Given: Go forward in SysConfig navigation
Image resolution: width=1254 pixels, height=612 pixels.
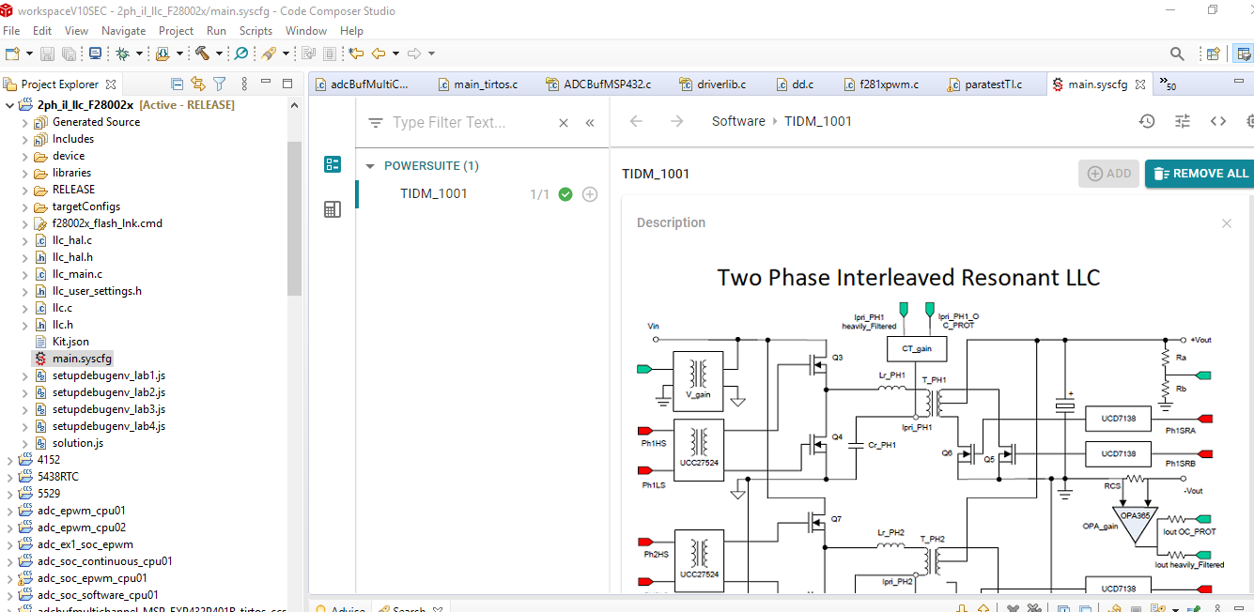Looking at the screenshot, I should click(x=676, y=121).
